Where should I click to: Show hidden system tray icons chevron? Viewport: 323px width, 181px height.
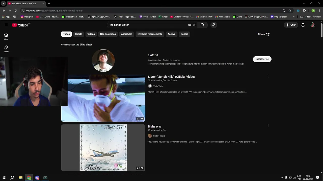(x=282, y=178)
